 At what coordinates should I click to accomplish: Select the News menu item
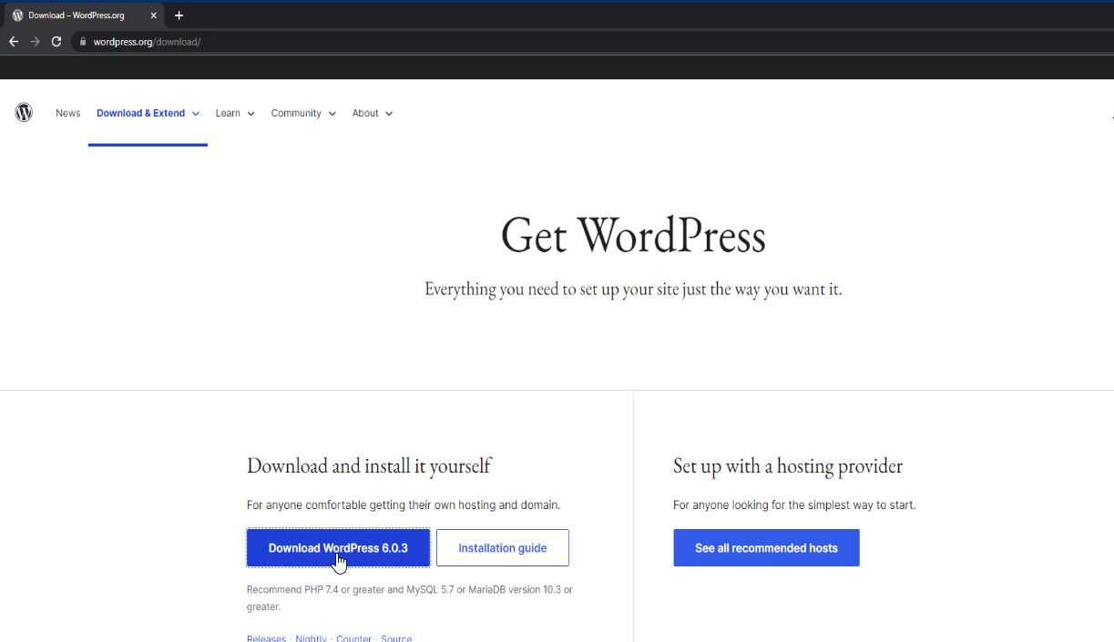pyautogui.click(x=67, y=113)
